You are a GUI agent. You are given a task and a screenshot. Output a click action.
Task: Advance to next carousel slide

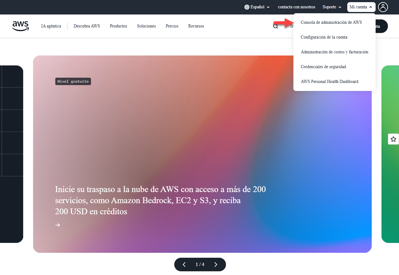pos(216,265)
